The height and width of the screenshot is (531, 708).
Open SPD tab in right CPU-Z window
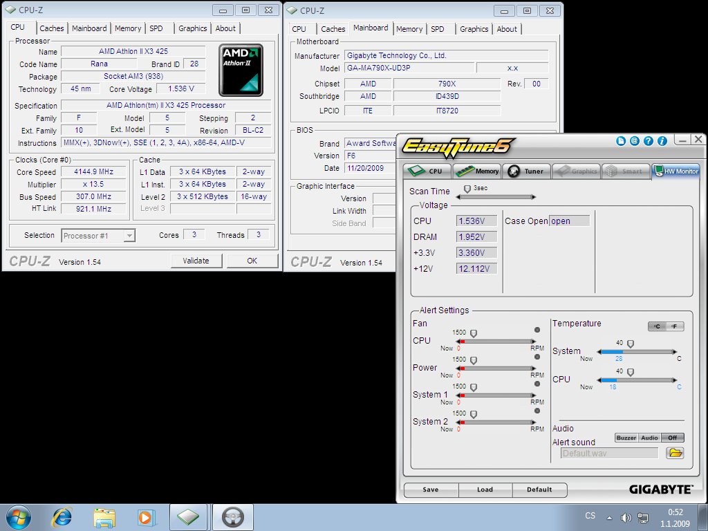pyautogui.click(x=438, y=29)
